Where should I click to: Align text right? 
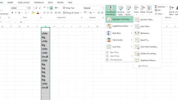pos(51,13)
